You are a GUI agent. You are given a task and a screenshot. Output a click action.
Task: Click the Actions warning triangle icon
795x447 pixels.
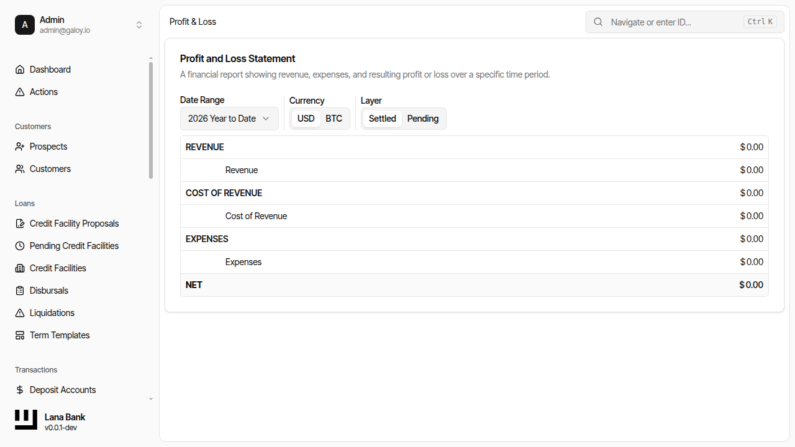[x=20, y=92]
